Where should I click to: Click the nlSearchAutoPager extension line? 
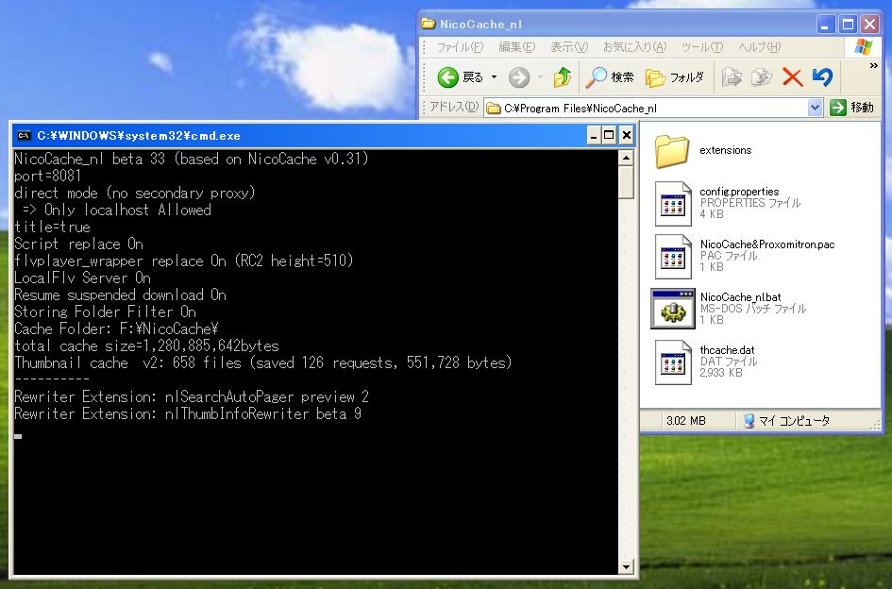192,396
